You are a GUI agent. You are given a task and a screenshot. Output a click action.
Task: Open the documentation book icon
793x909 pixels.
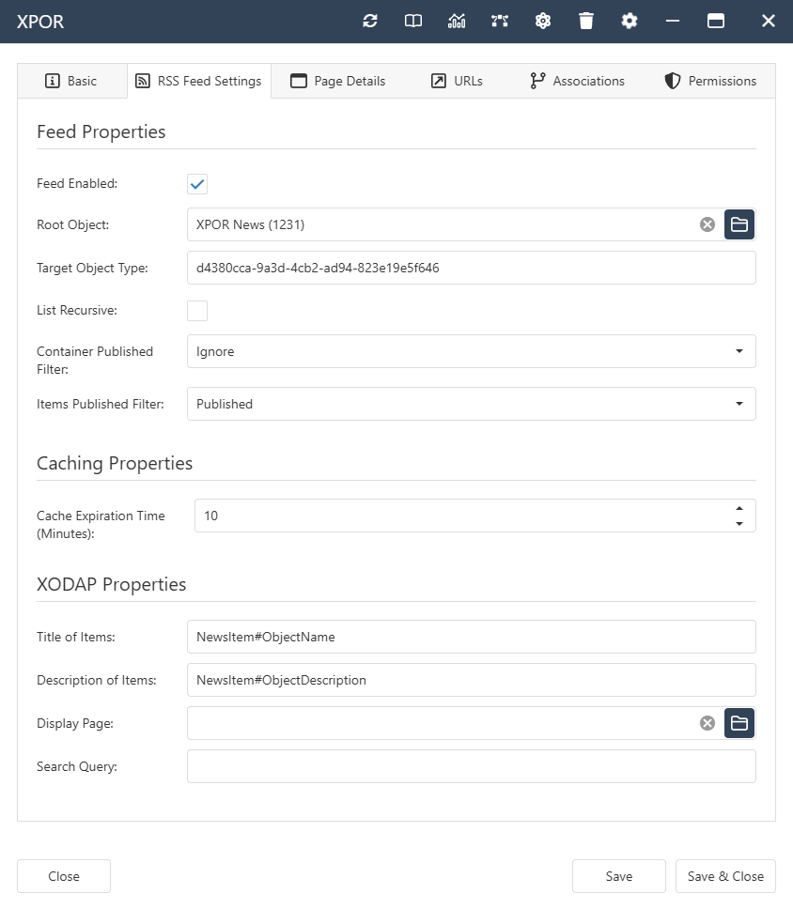413,21
